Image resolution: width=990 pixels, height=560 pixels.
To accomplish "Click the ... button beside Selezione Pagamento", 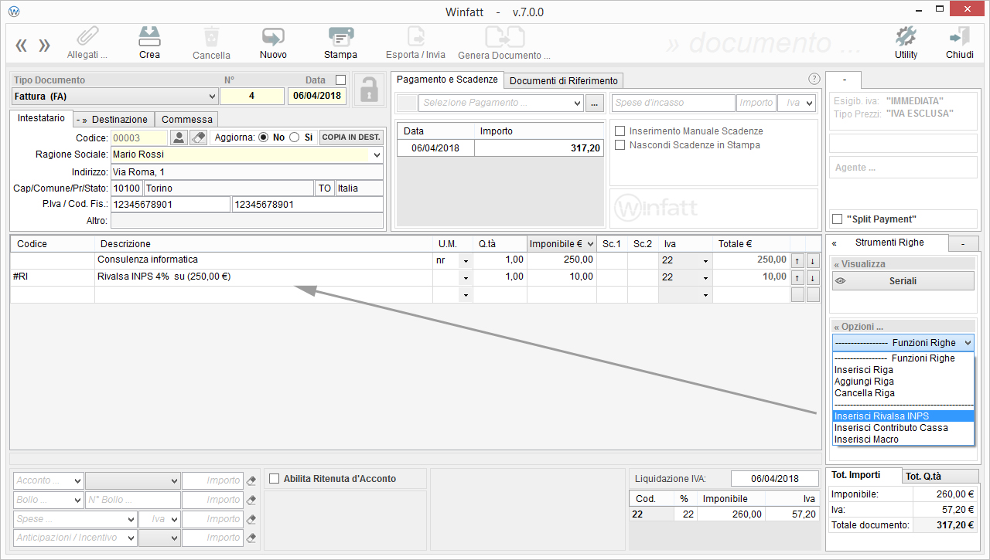I will pos(594,103).
